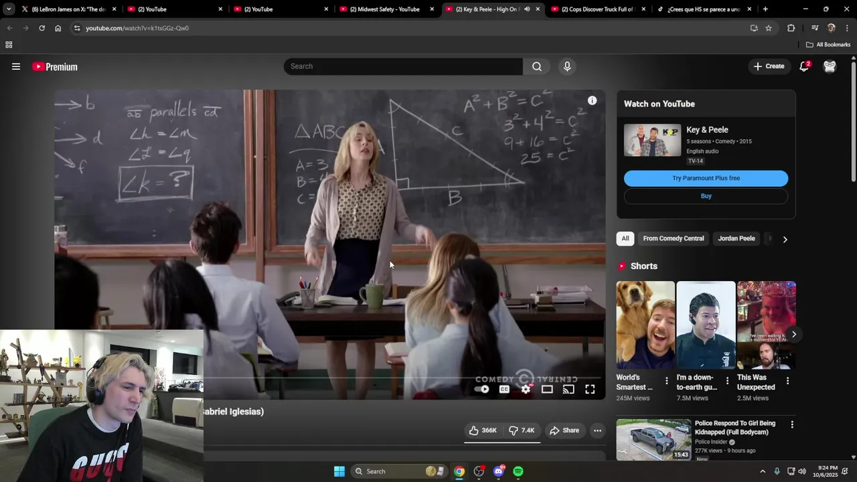Mute the Key & Peele tab audio
Screen dimensions: 857x482
pos(527,9)
